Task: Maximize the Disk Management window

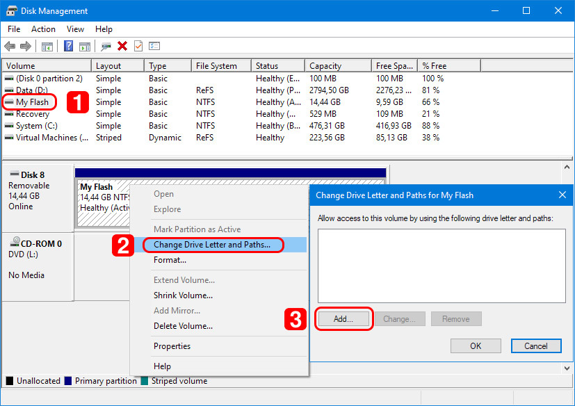Action: pos(526,10)
